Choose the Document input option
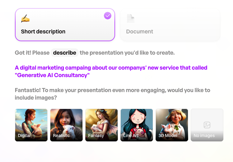This screenshot has width=233, height=162. (170, 25)
